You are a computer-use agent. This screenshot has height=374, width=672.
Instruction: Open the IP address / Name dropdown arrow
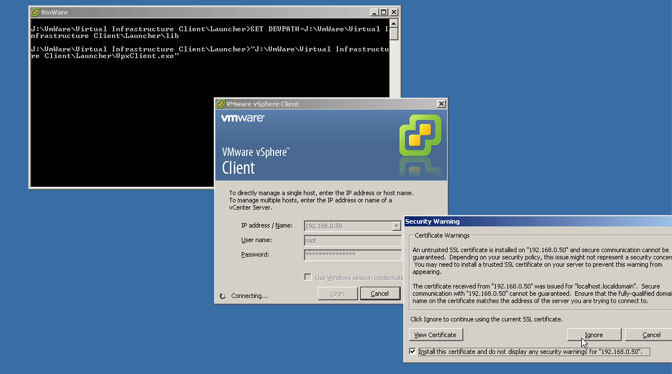pos(397,226)
